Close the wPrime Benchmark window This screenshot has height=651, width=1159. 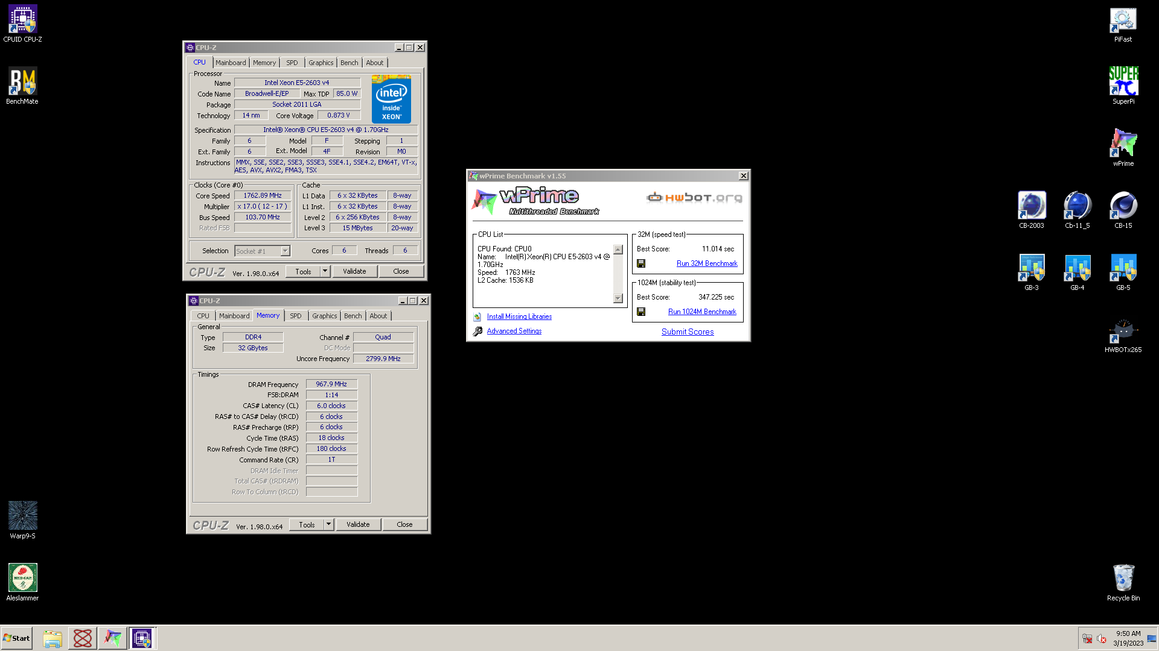coord(744,176)
